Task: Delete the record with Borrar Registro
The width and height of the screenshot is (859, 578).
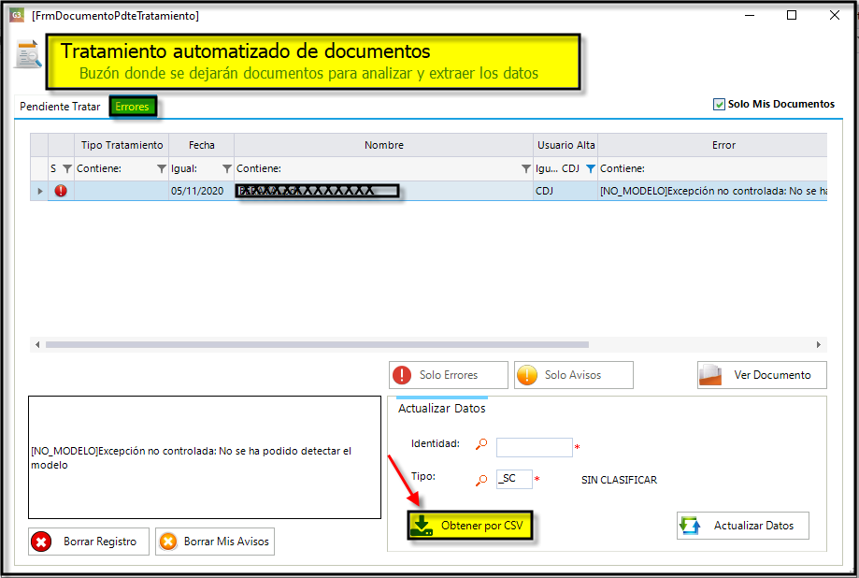Action: coord(89,542)
